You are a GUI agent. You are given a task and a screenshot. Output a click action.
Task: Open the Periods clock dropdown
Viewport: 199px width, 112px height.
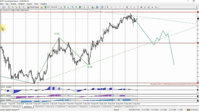pyautogui.click(x=98, y=7)
